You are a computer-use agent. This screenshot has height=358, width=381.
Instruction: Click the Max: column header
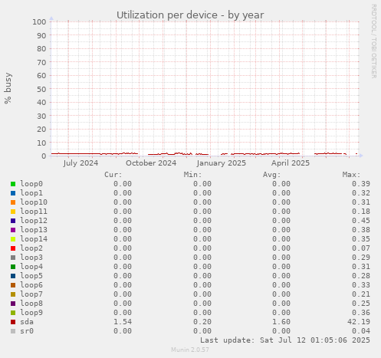351,175
